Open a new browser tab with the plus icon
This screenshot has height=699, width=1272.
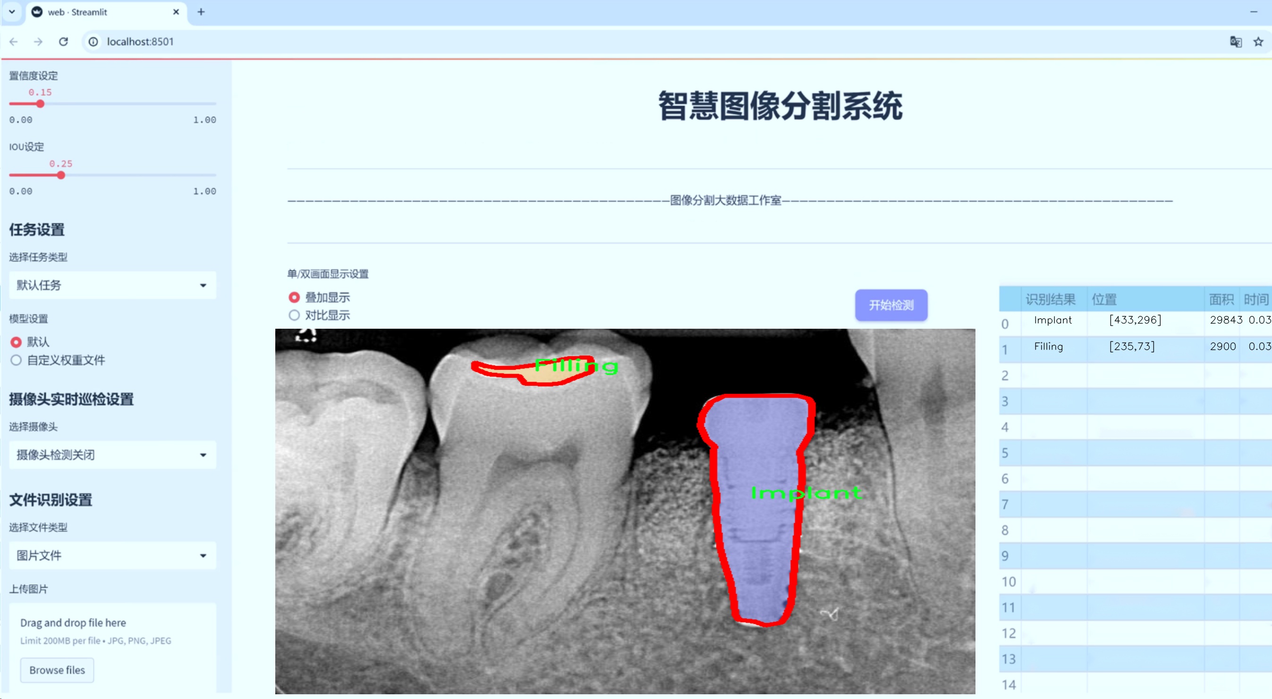(201, 12)
